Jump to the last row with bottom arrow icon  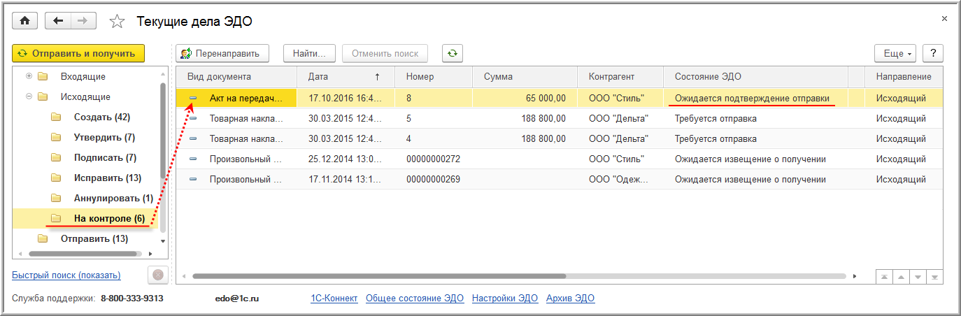[x=933, y=277]
